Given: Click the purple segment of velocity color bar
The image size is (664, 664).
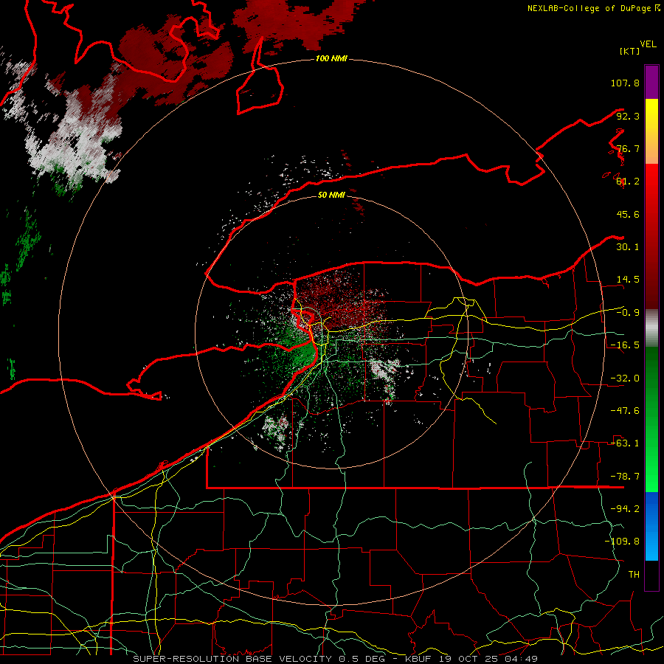Looking at the screenshot, I should pos(651,82).
